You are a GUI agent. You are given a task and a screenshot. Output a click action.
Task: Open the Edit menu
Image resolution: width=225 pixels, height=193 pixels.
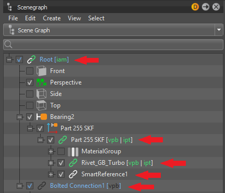[30, 18]
